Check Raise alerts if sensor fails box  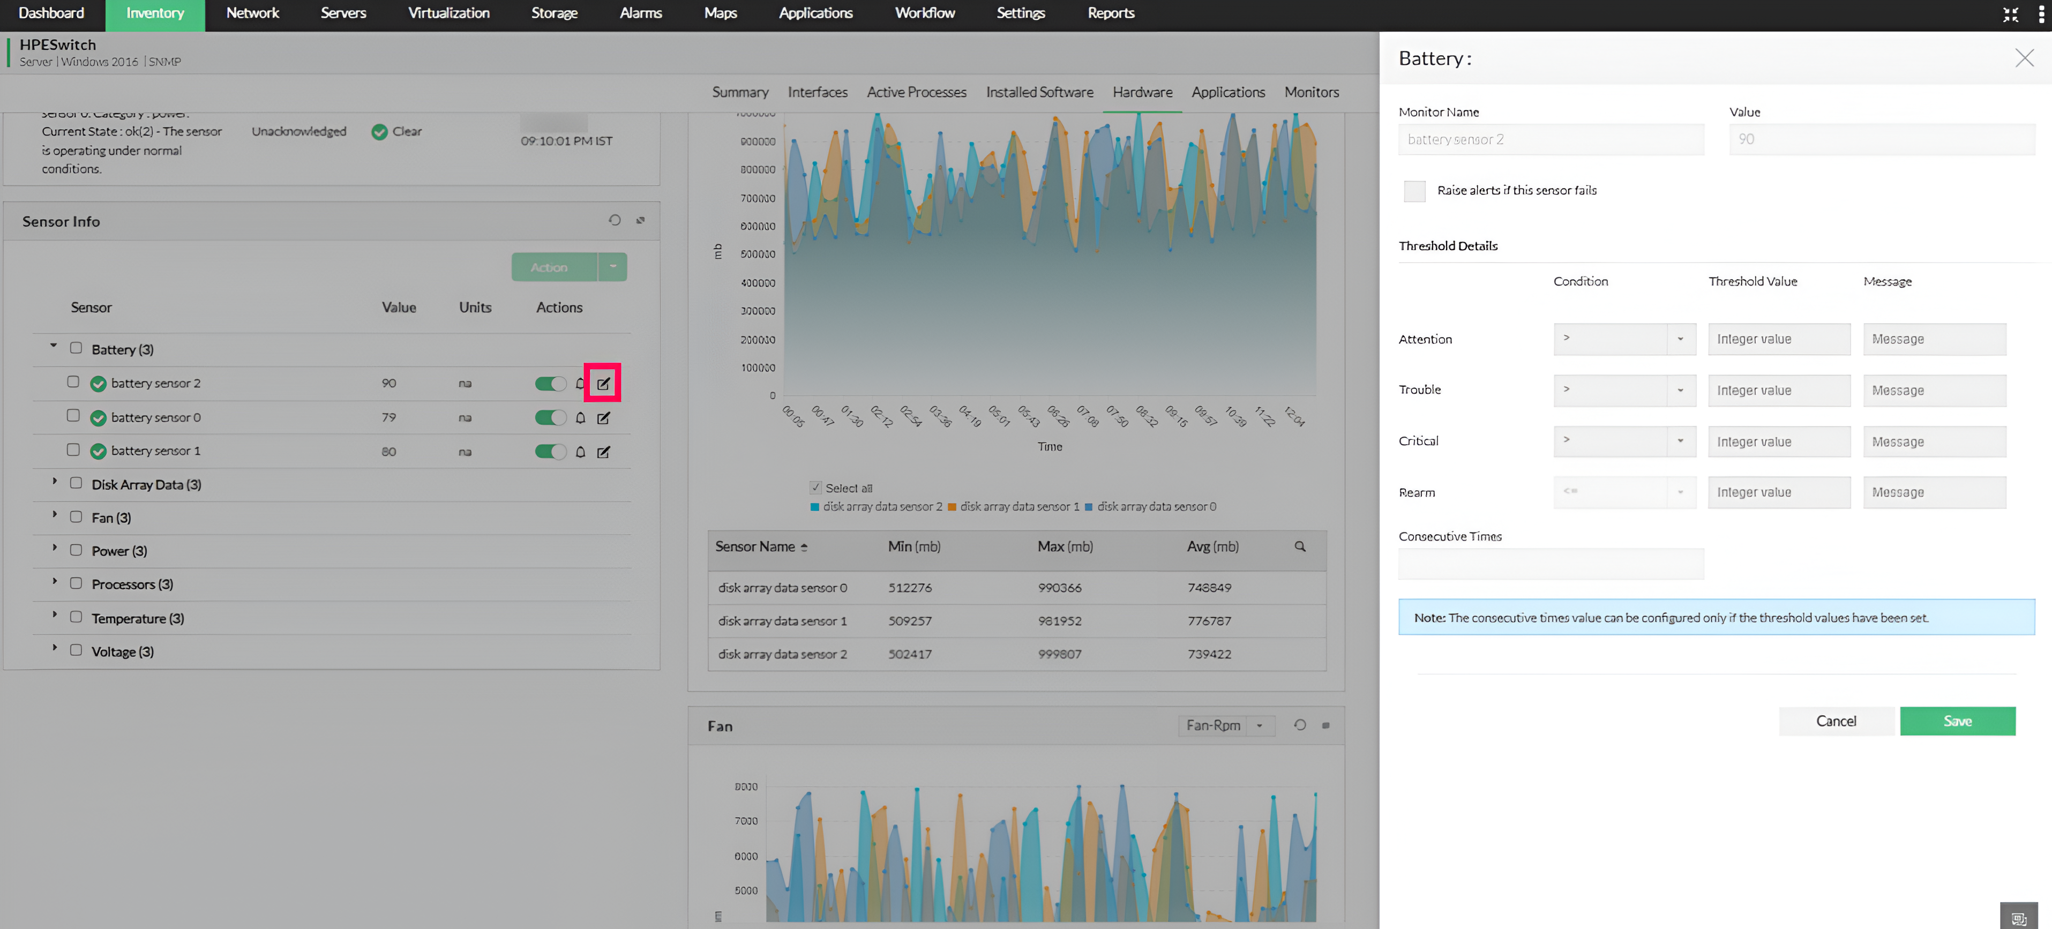[1414, 191]
